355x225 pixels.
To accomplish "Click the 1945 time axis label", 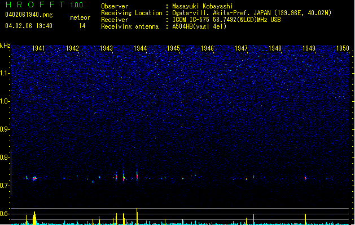I will click(x=173, y=48).
